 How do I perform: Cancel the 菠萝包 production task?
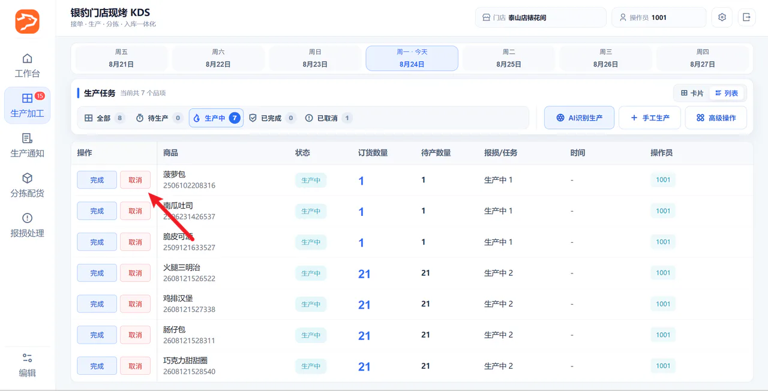(135, 180)
